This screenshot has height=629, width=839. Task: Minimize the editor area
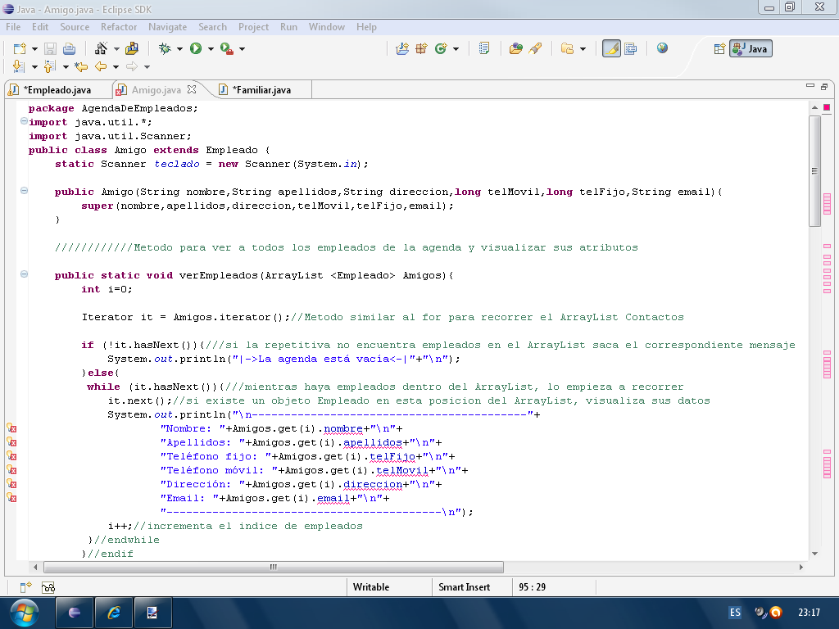[810, 85]
